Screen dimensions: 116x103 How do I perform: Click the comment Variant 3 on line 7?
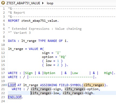coord(19,33)
